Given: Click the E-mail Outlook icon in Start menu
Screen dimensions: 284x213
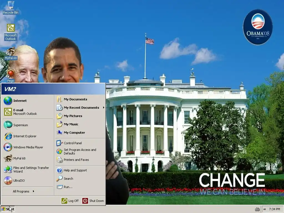Looking at the screenshot, I should pyautogui.click(x=8, y=112).
